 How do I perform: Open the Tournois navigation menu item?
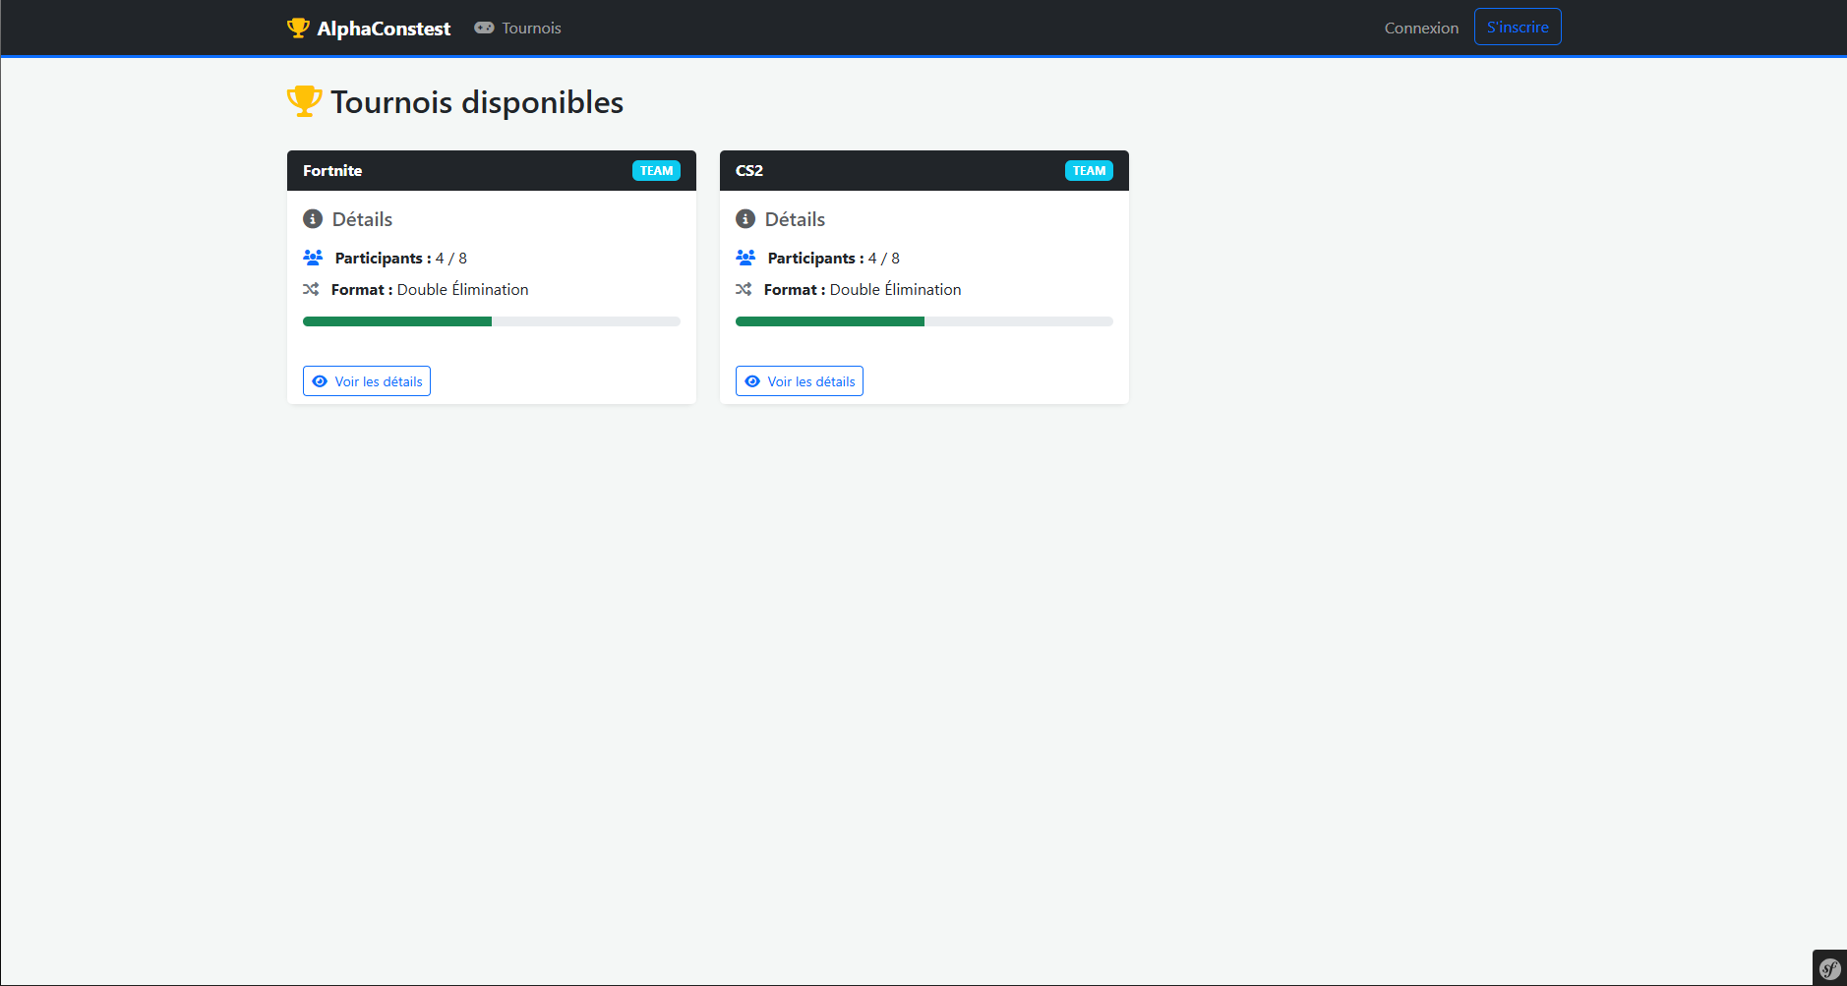517,28
